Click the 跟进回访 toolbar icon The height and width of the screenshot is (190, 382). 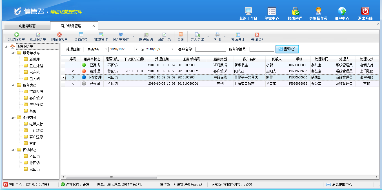(x=146, y=35)
